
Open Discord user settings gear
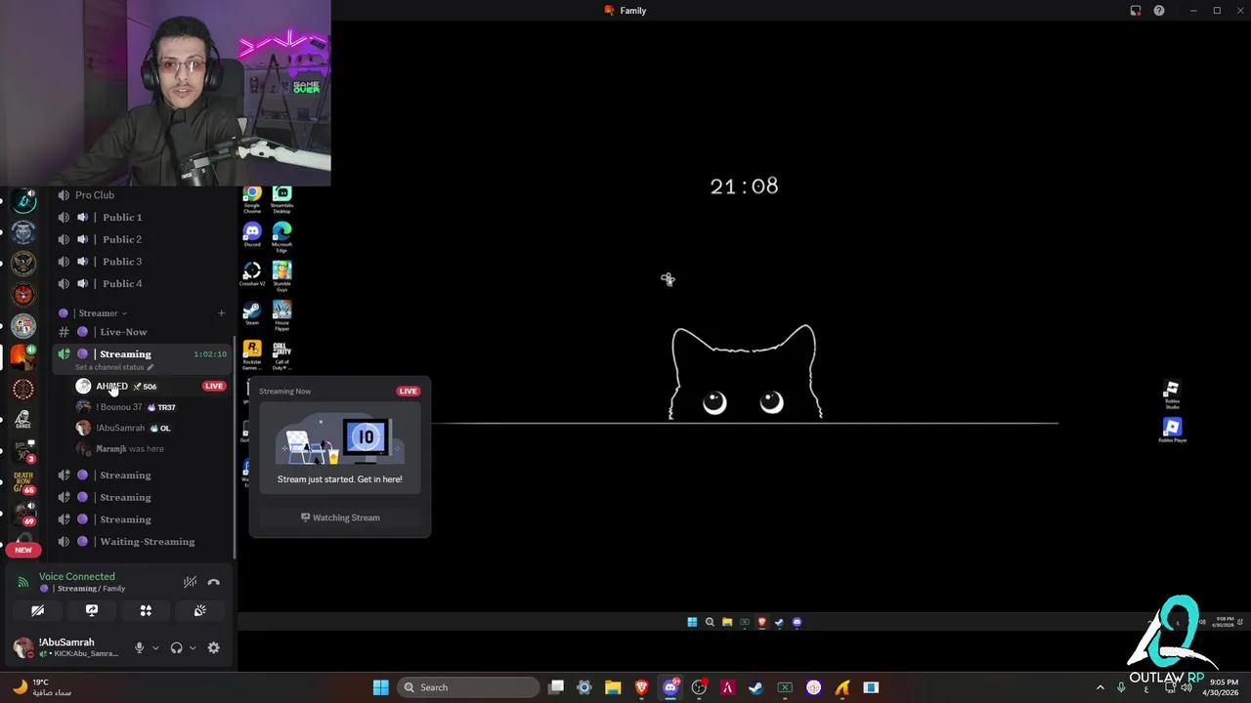(x=213, y=647)
